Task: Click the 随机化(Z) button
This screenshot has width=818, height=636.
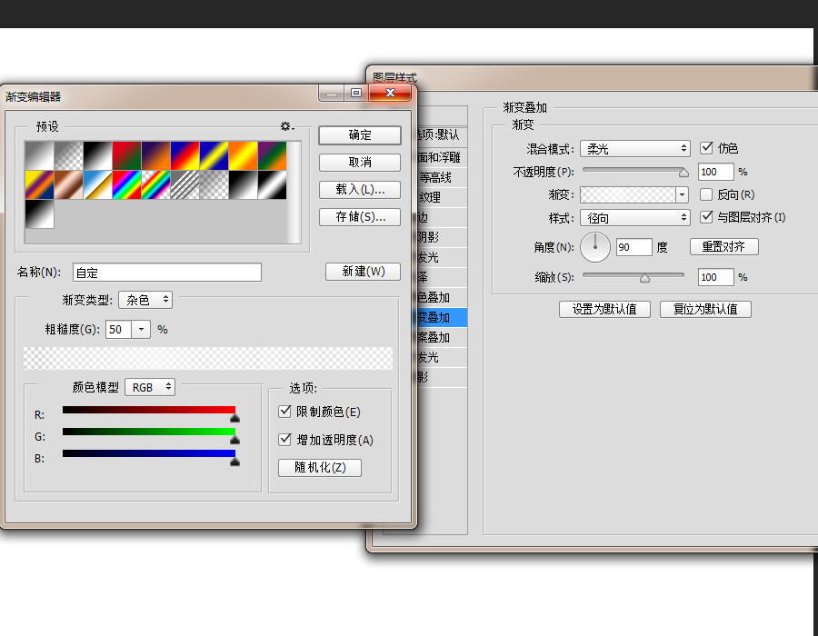Action: point(320,467)
